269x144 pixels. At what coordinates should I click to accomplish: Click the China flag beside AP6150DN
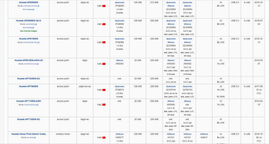coord(104,42)
